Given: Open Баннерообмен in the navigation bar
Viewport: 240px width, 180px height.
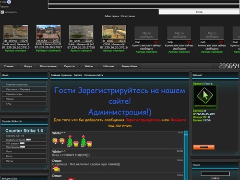Looking at the screenshot, I should click(129, 66).
